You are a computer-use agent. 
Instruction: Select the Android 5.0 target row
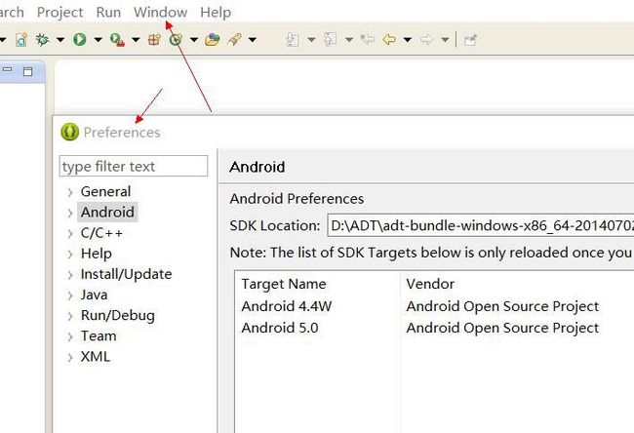pyautogui.click(x=280, y=328)
